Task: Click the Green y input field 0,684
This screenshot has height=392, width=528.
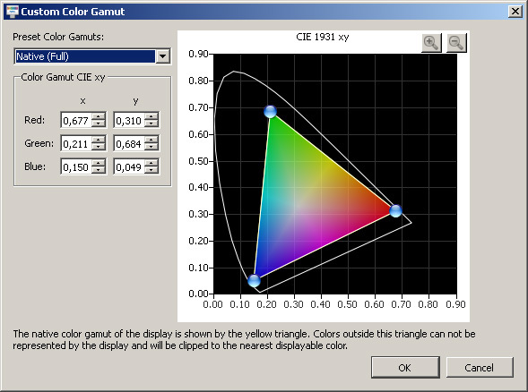Action: pyautogui.click(x=129, y=143)
